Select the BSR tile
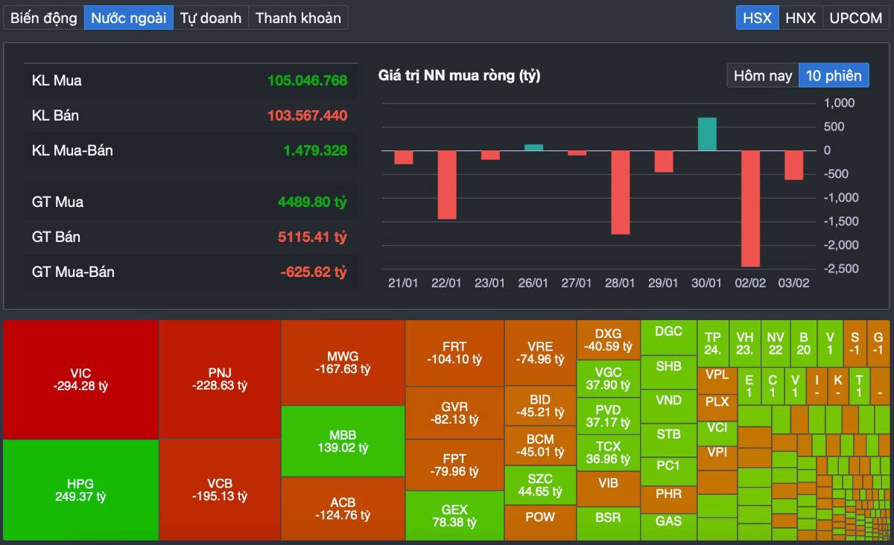The image size is (894, 545). click(608, 523)
